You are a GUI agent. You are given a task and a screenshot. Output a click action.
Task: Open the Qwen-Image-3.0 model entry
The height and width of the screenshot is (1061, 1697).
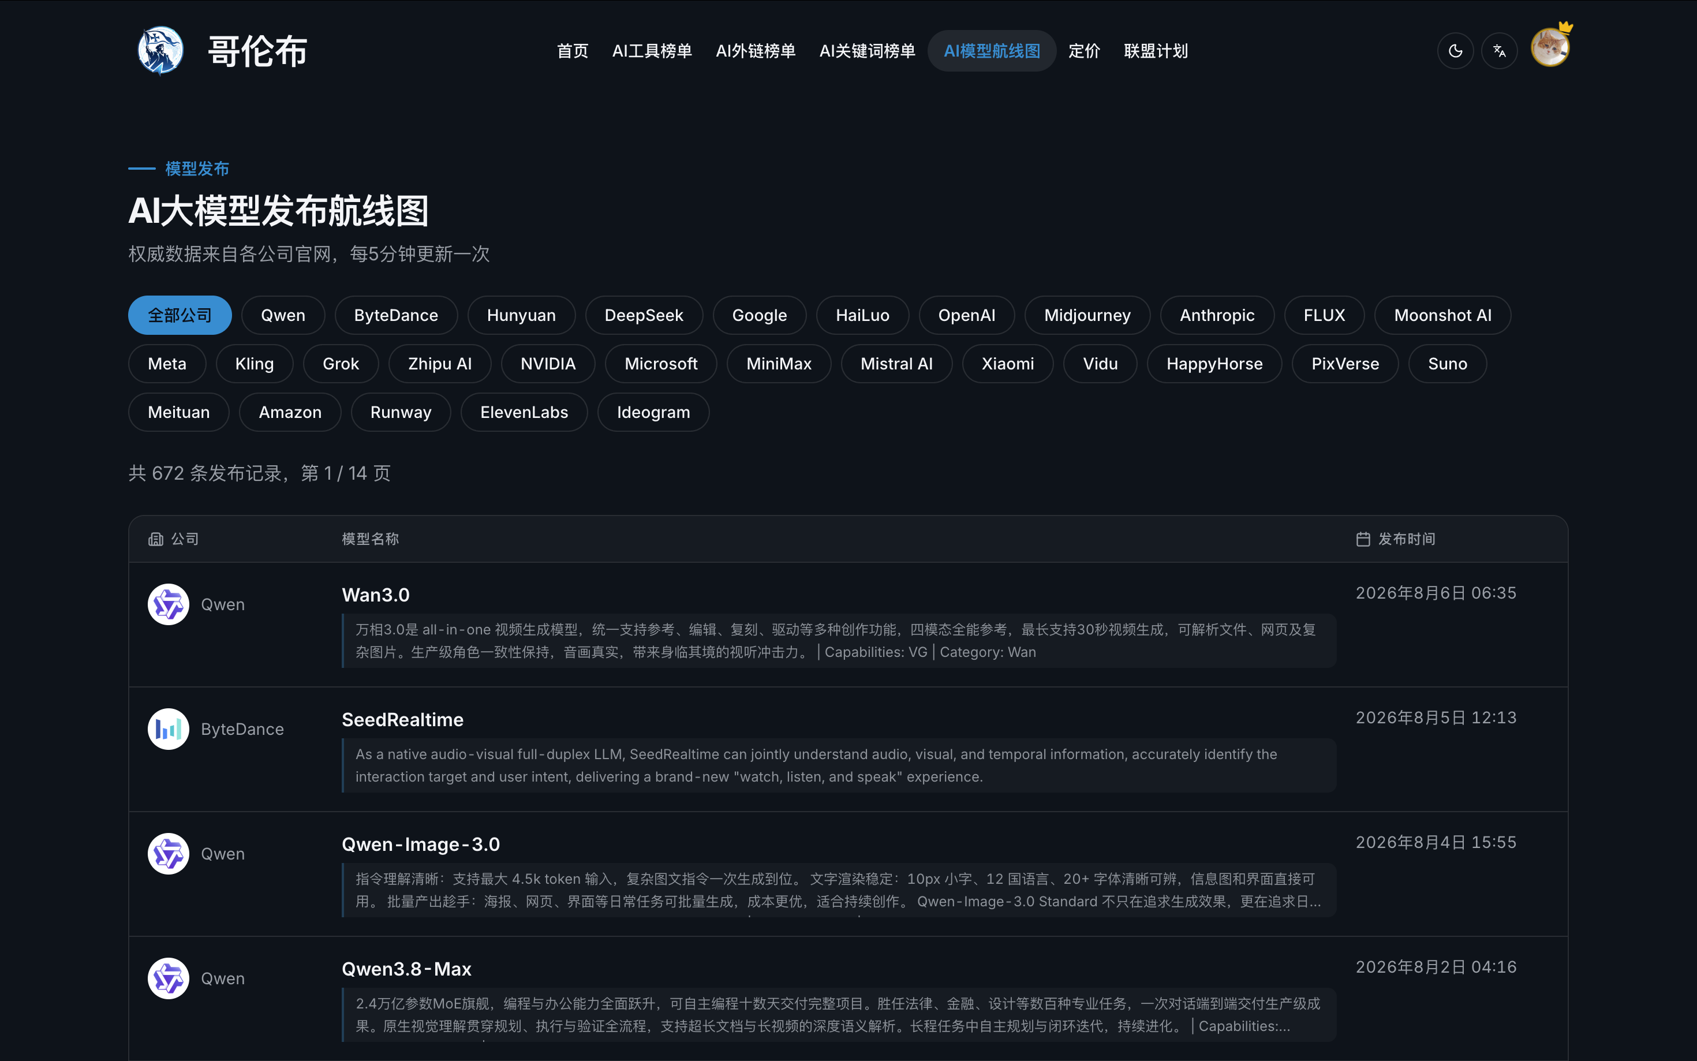point(421,844)
